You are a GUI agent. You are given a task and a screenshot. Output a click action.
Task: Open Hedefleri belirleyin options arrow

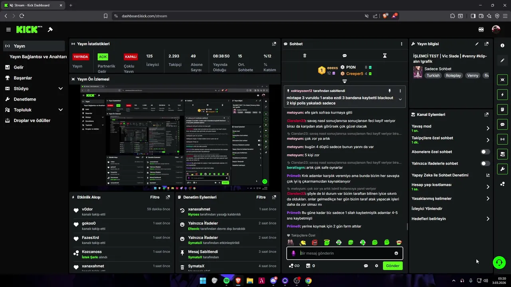[x=487, y=219]
